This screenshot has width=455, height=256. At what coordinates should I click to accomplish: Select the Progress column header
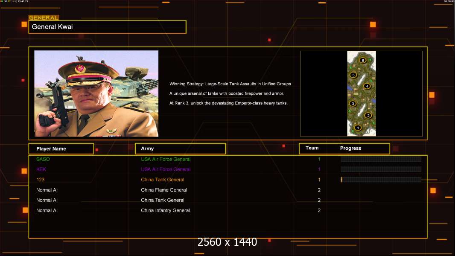click(350, 148)
